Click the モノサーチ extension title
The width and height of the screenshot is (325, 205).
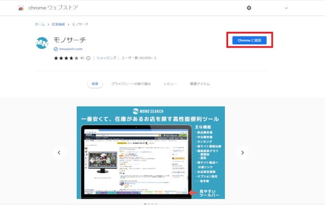[x=70, y=40]
